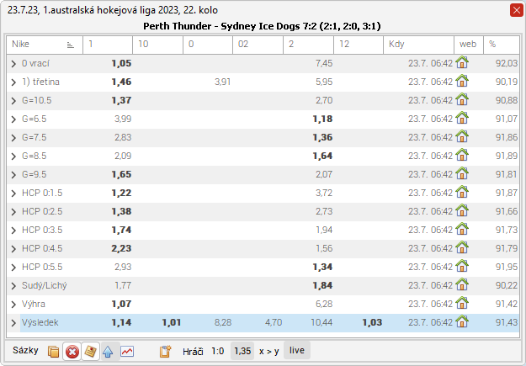Select odds 2,07 in G=9.5 row

coord(324,174)
